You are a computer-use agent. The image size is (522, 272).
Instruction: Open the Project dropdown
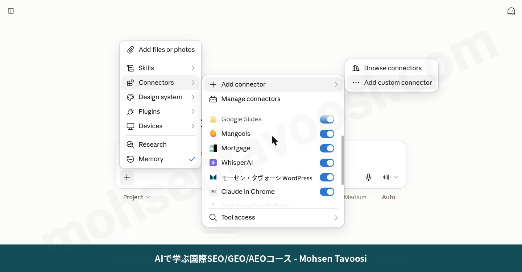(136, 197)
